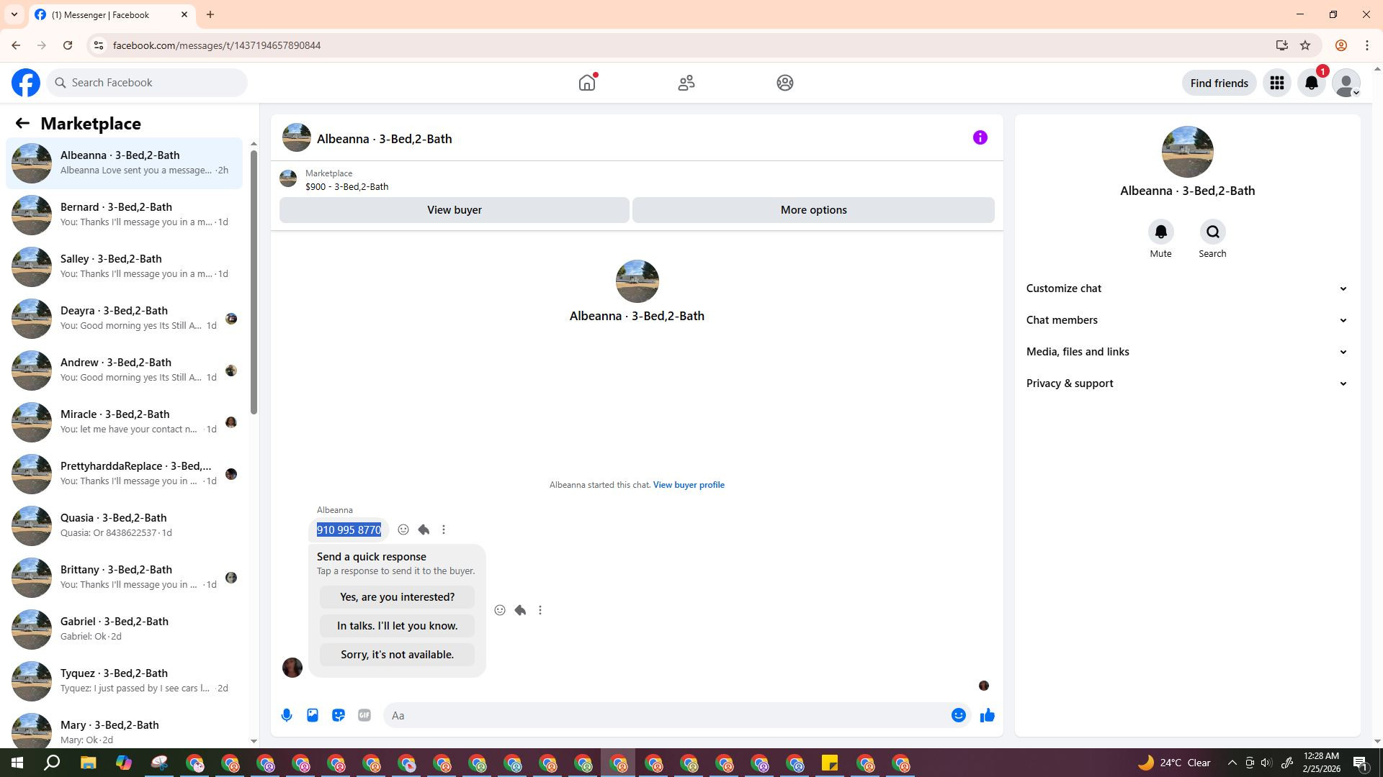The height and width of the screenshot is (777, 1383).
Task: Open the Facebook Home tab
Action: (x=587, y=83)
